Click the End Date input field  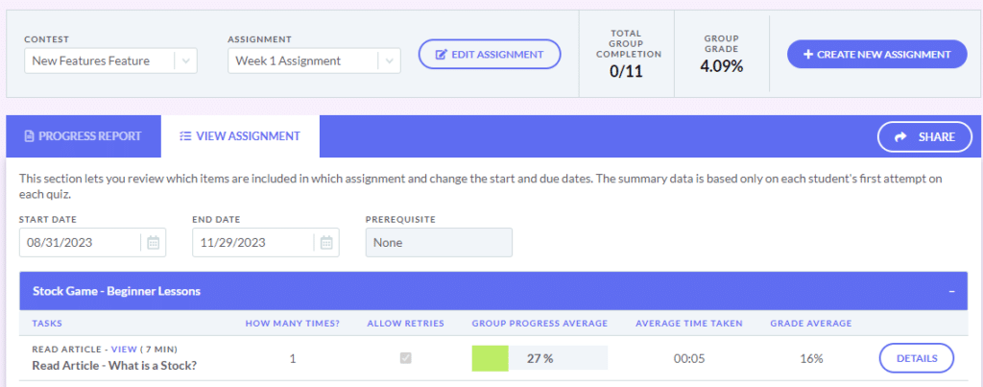tap(252, 243)
